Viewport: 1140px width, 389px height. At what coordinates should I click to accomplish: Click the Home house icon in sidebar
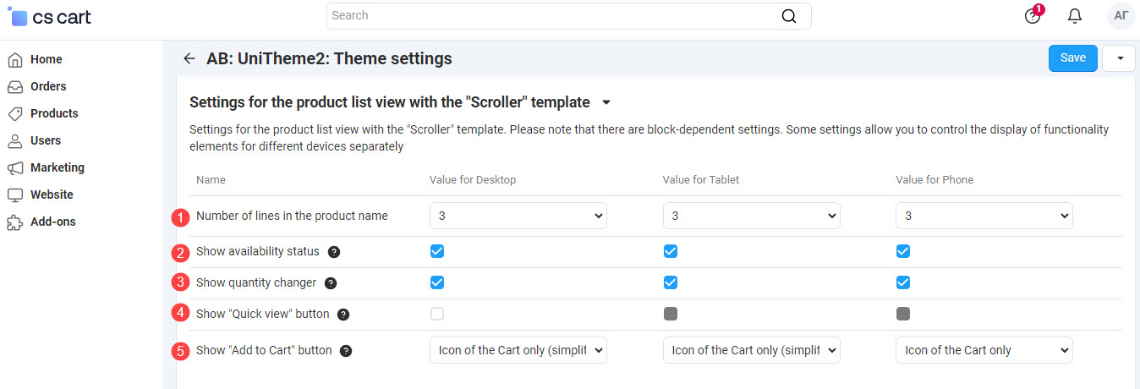[x=15, y=60]
